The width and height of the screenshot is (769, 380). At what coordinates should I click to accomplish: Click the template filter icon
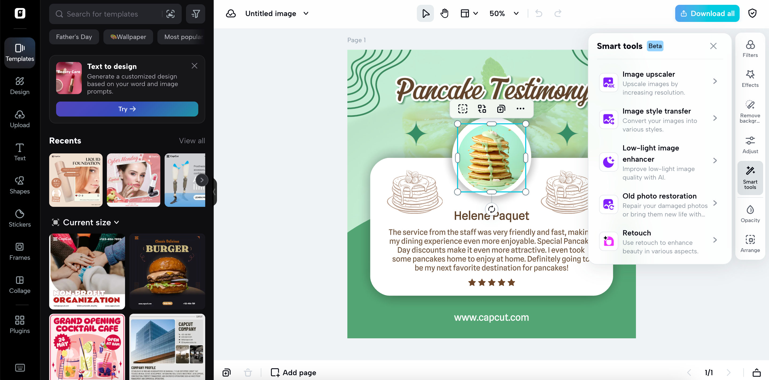196,14
